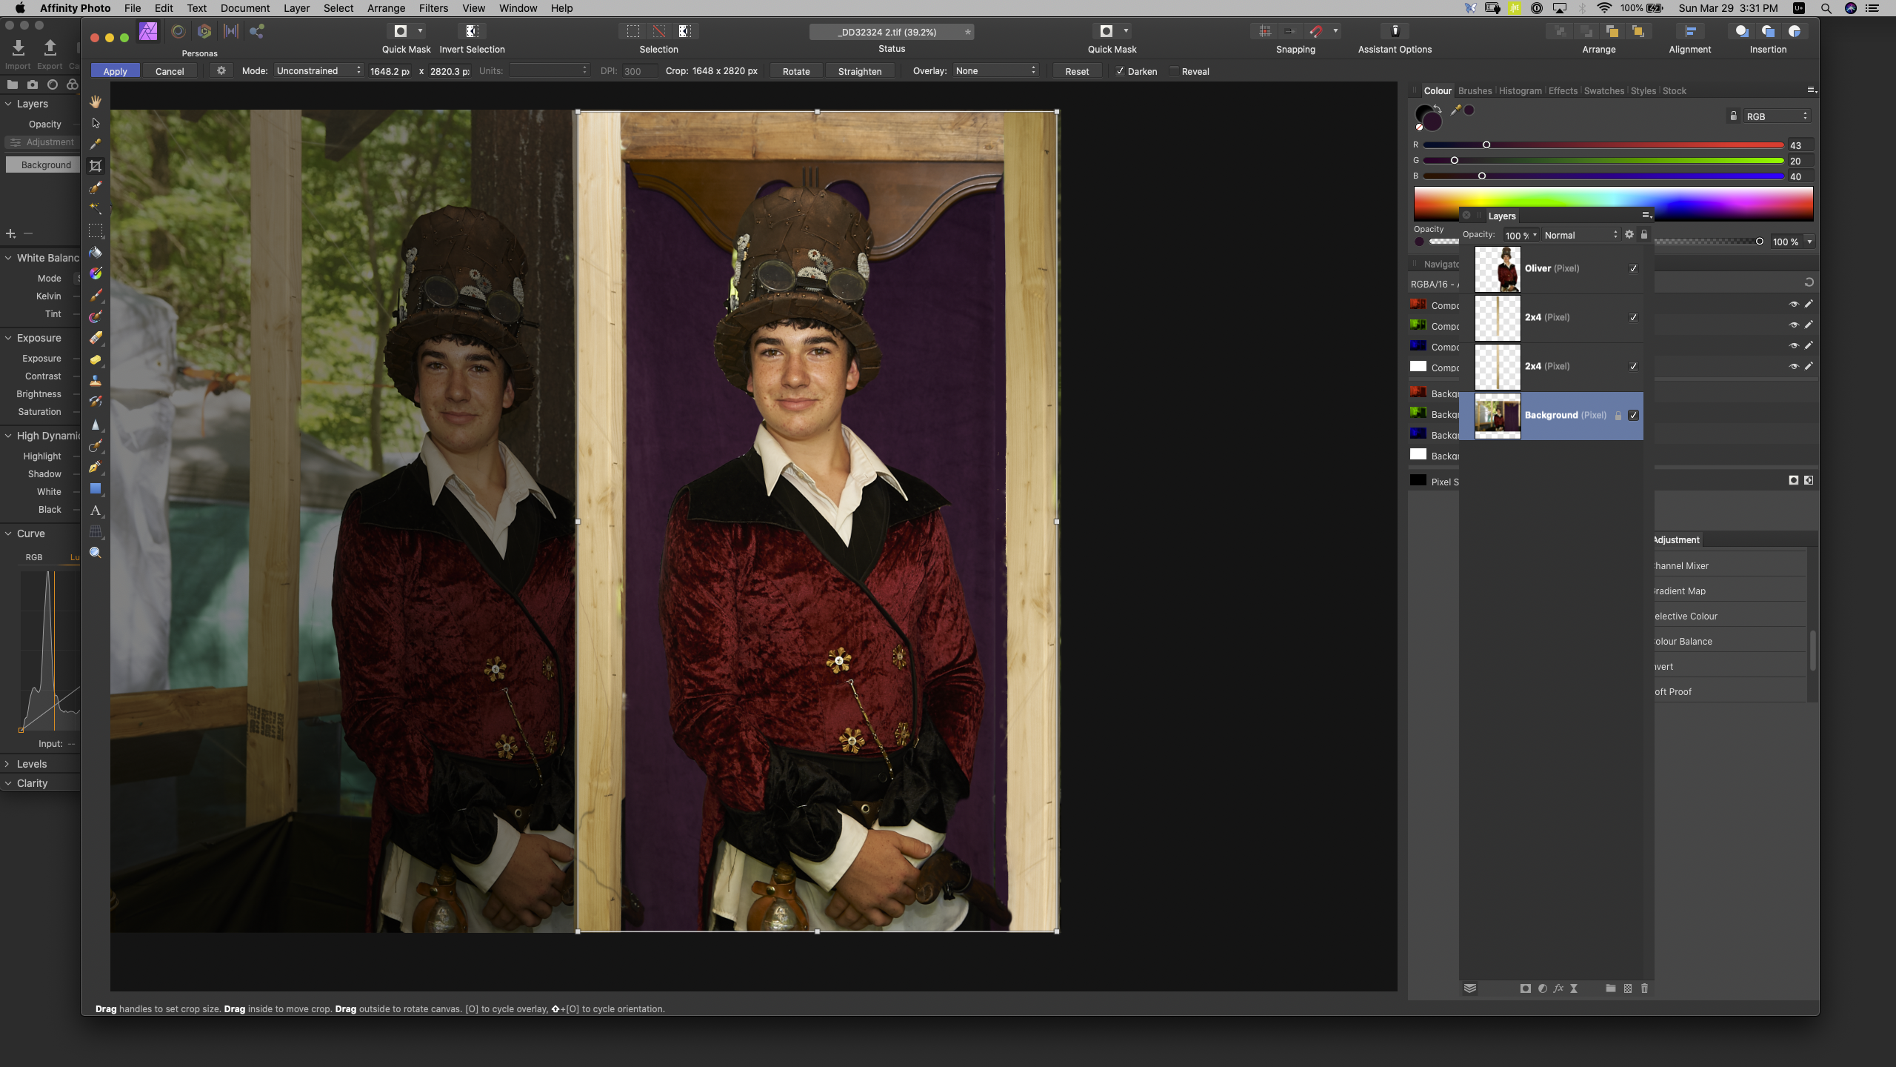Open the Overlay dropdown
Screen dimensions: 1896x1067
coord(995,70)
